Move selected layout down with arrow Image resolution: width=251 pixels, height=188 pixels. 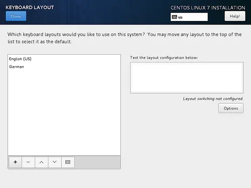click(x=55, y=162)
